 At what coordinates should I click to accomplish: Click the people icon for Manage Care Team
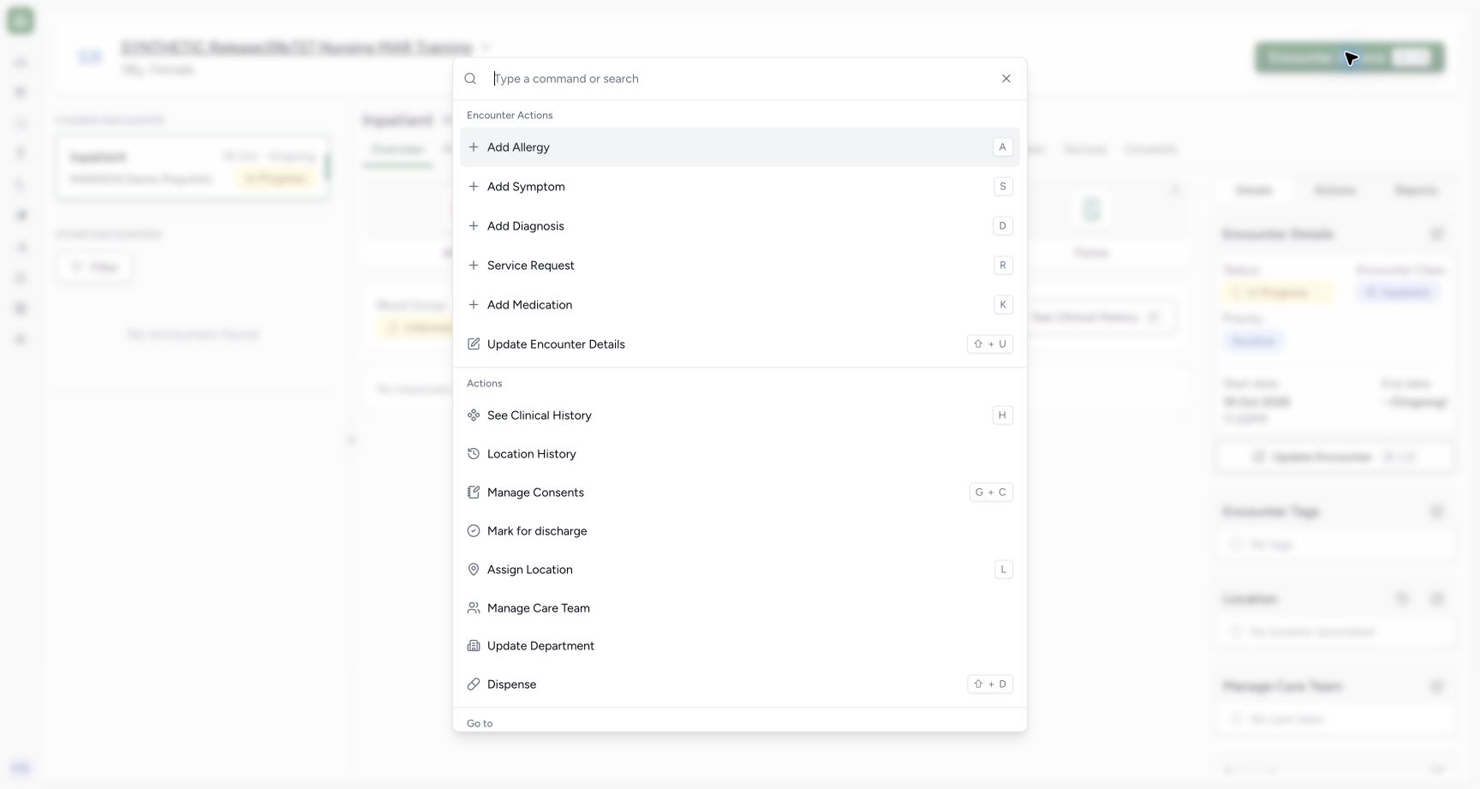pos(474,608)
